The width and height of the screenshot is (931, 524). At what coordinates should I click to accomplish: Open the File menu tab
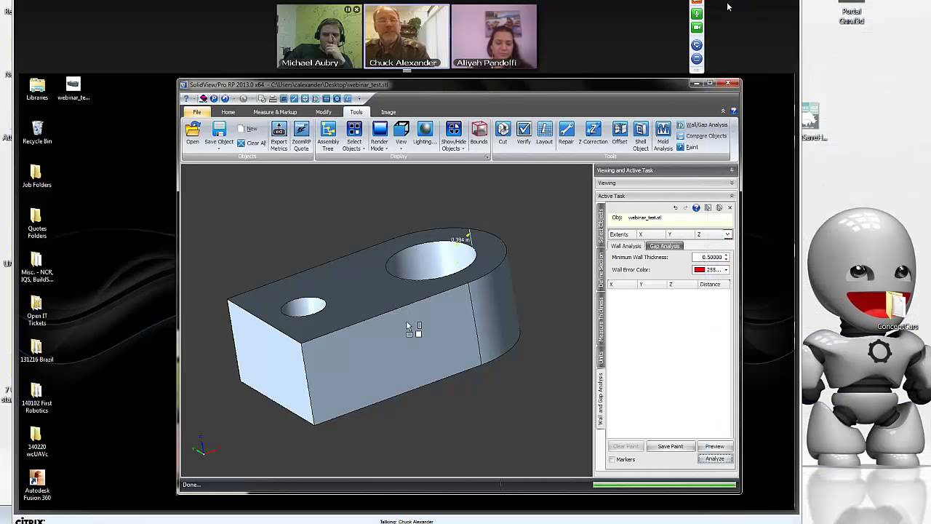(196, 112)
